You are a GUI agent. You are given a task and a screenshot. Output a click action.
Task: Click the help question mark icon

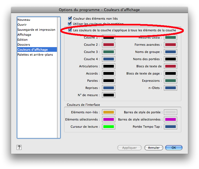(19, 147)
